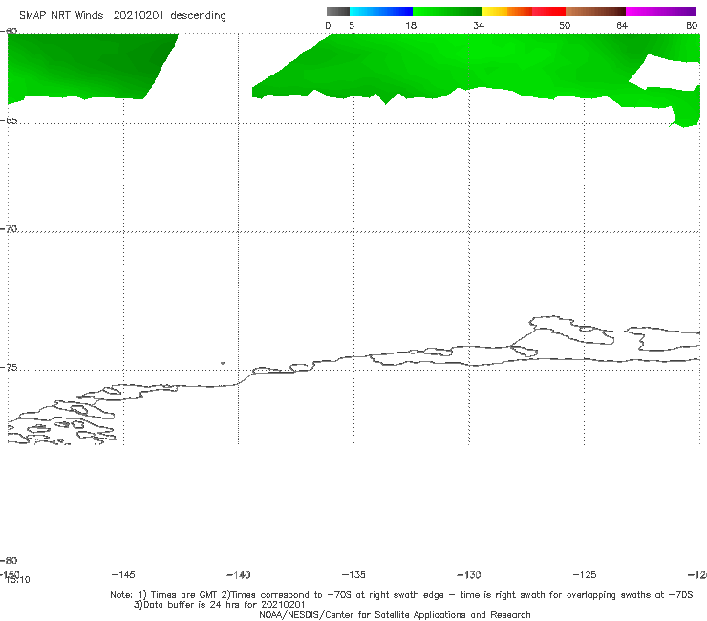707x621 pixels.
Task: Click the title text 'SMAP NRT Winds 20210201 descending'
Action: 122,16
